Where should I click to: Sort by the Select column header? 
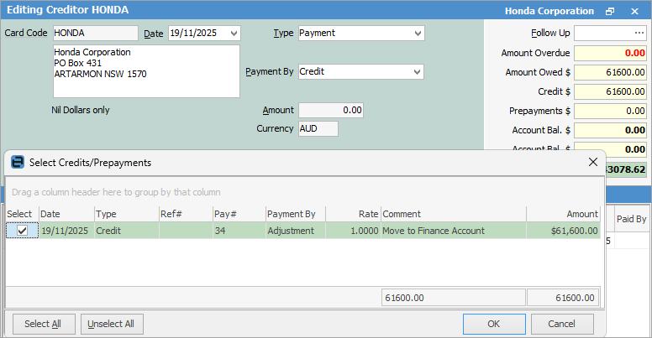pyautogui.click(x=22, y=214)
